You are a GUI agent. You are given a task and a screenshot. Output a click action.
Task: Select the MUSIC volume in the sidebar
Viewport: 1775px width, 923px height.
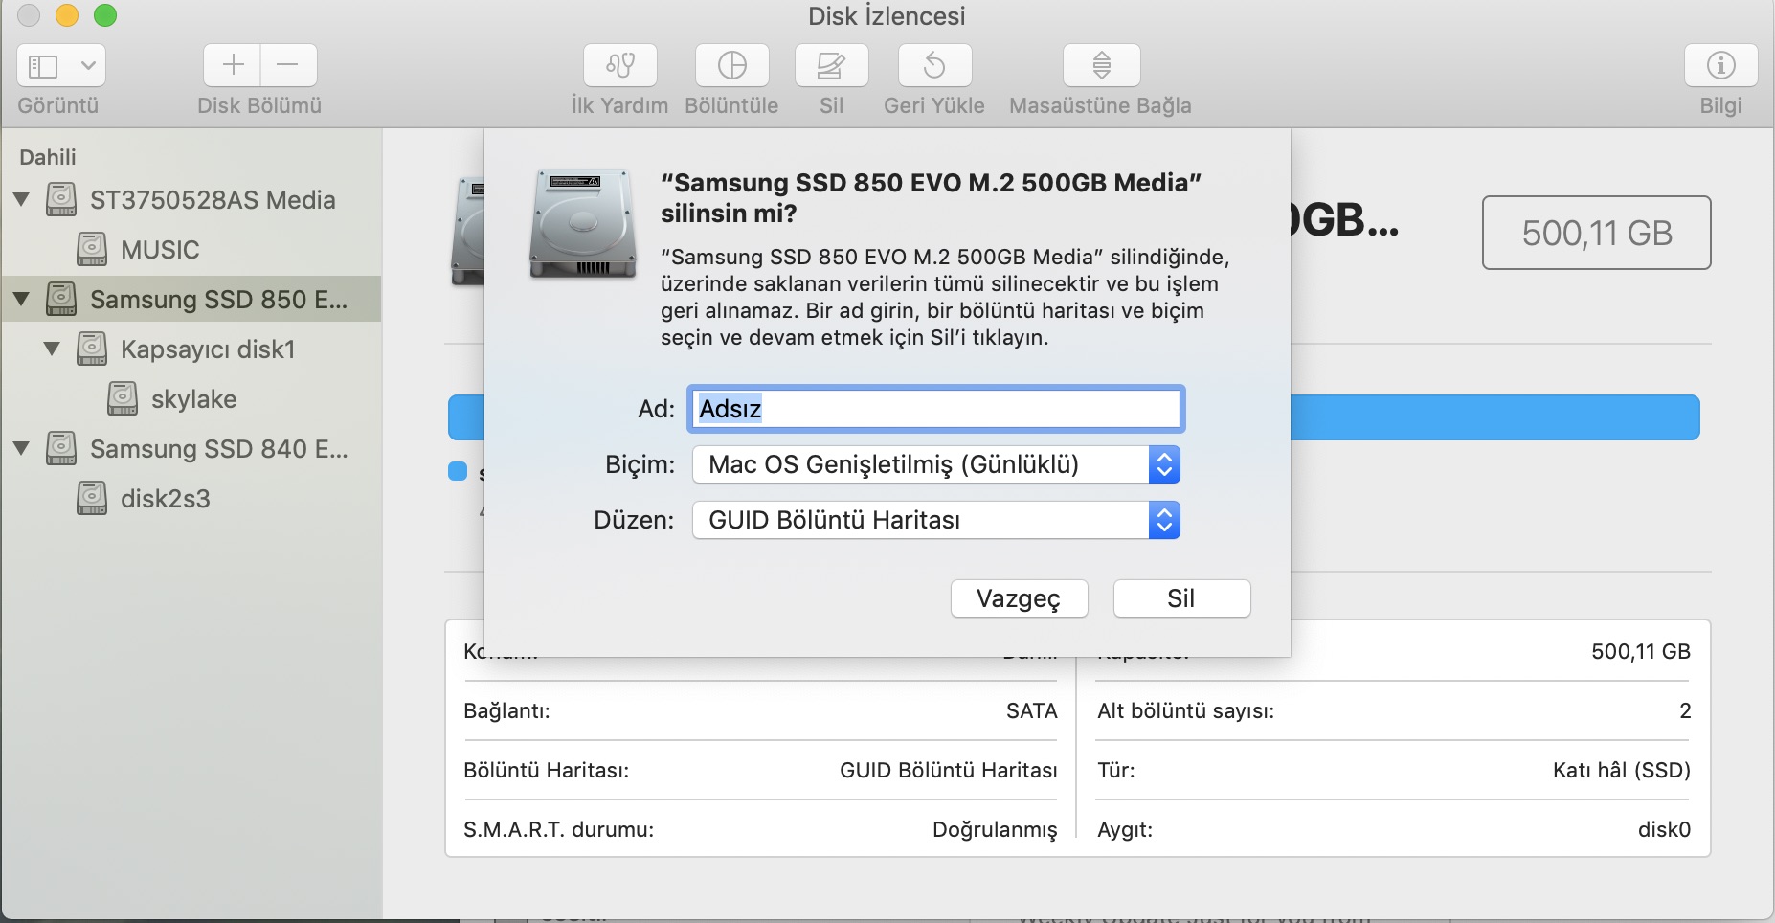pyautogui.click(x=159, y=250)
